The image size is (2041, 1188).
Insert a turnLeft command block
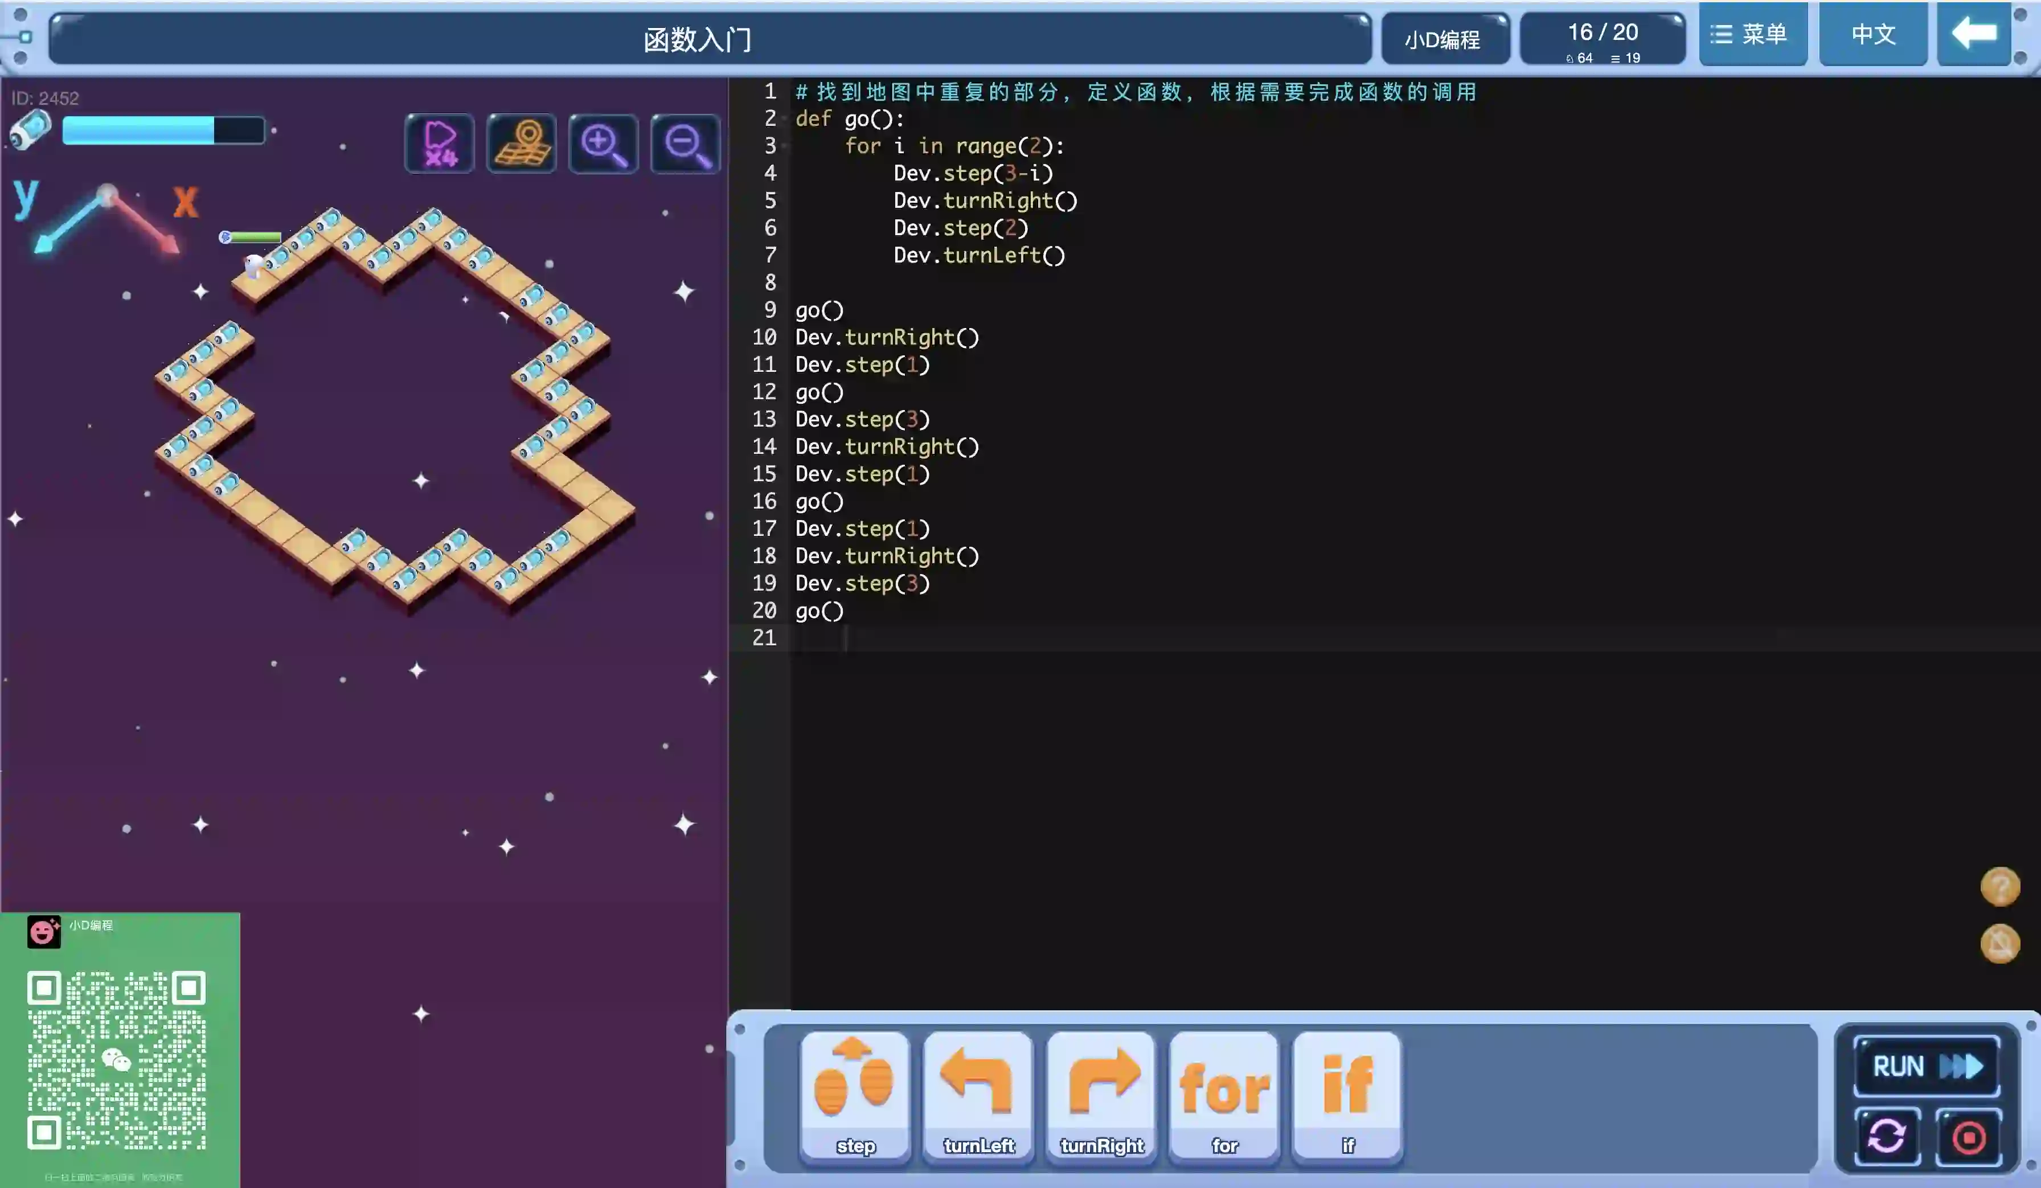point(978,1096)
